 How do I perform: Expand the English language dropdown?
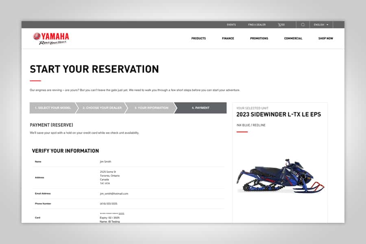[x=321, y=24]
